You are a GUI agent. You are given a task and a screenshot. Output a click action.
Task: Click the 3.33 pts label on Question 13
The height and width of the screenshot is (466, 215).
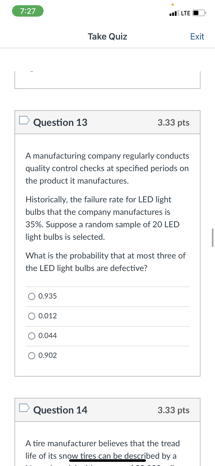(x=173, y=122)
